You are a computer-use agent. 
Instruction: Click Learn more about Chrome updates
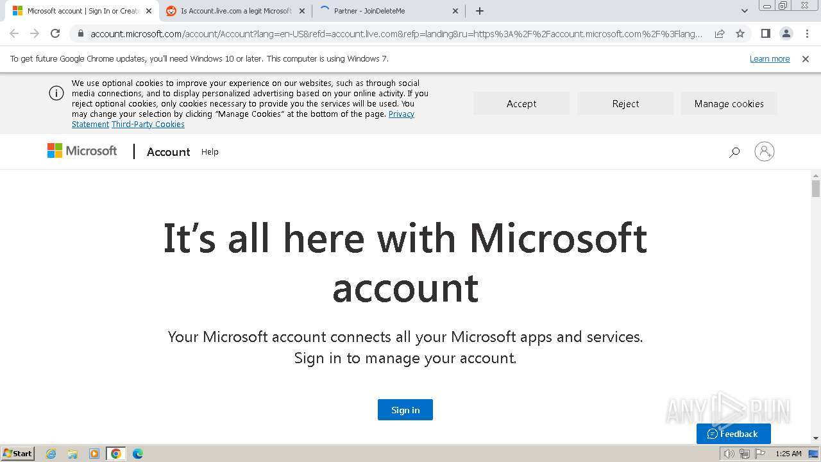tap(770, 58)
